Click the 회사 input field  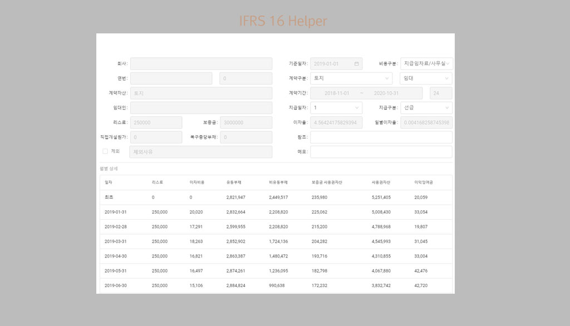click(201, 64)
